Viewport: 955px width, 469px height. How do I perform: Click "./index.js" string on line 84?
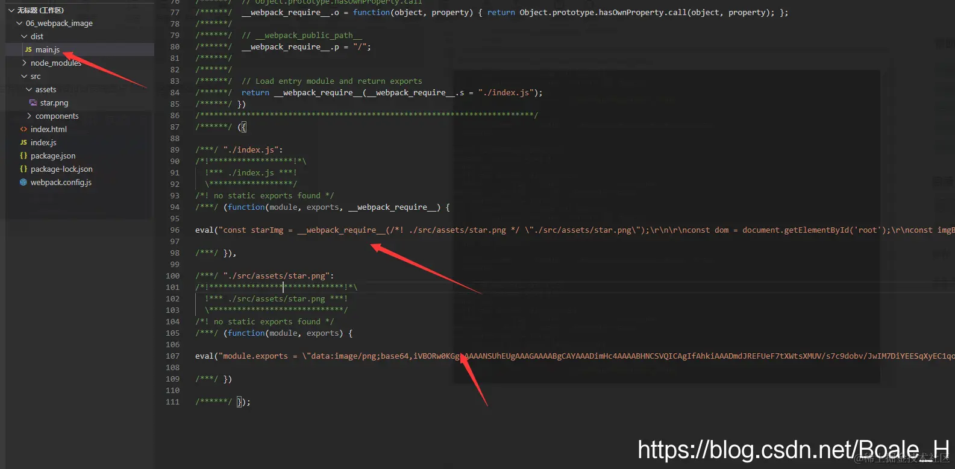coord(506,93)
